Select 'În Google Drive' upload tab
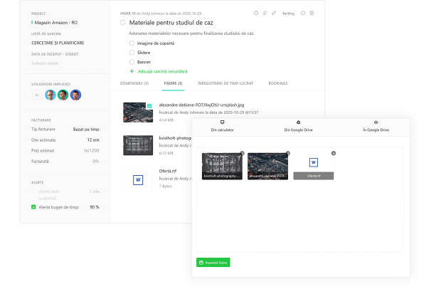The width and height of the screenshot is (441, 289). click(376, 127)
